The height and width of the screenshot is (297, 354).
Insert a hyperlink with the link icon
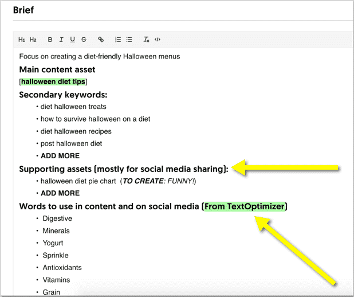tap(101, 40)
